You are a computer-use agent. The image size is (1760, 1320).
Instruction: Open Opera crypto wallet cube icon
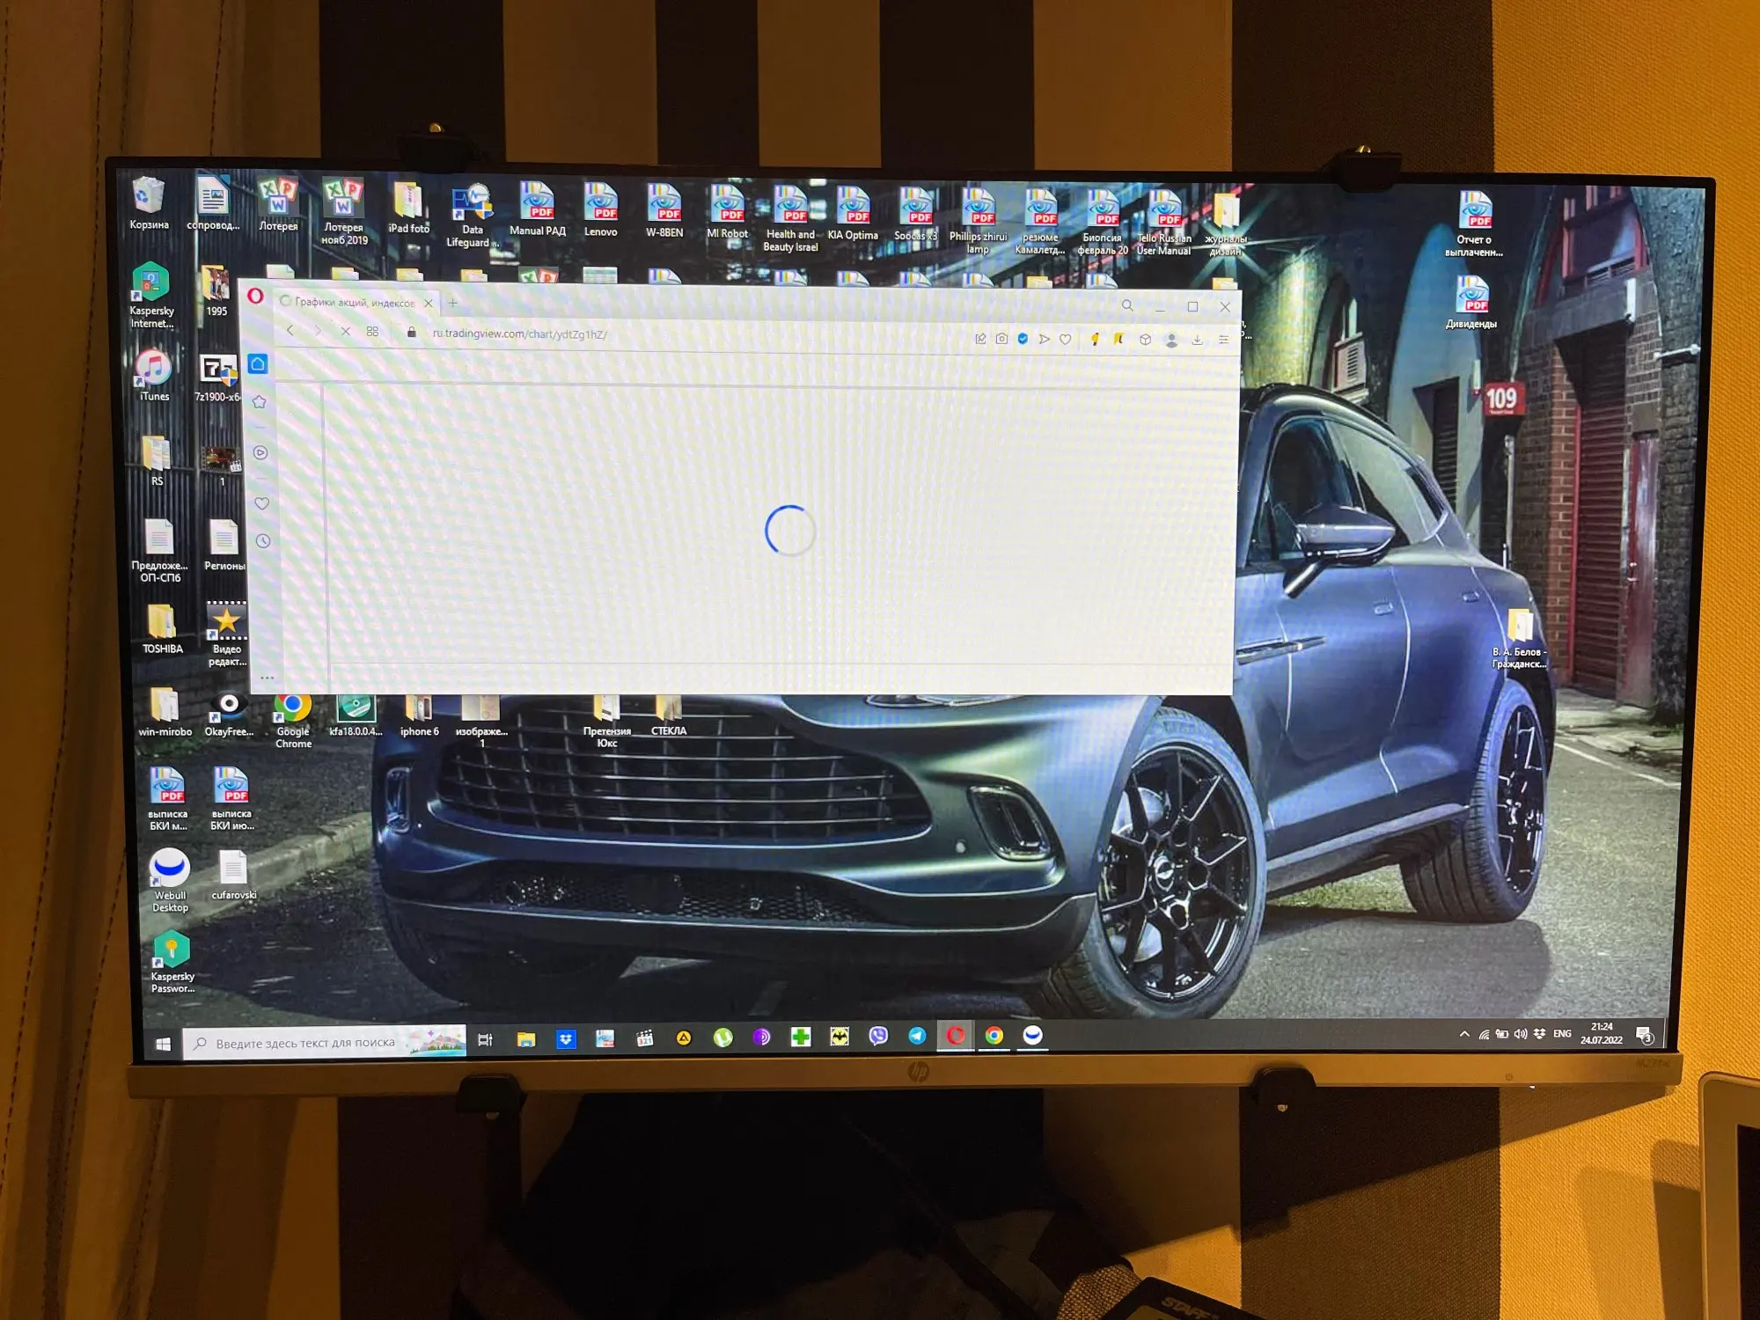click(x=1145, y=340)
